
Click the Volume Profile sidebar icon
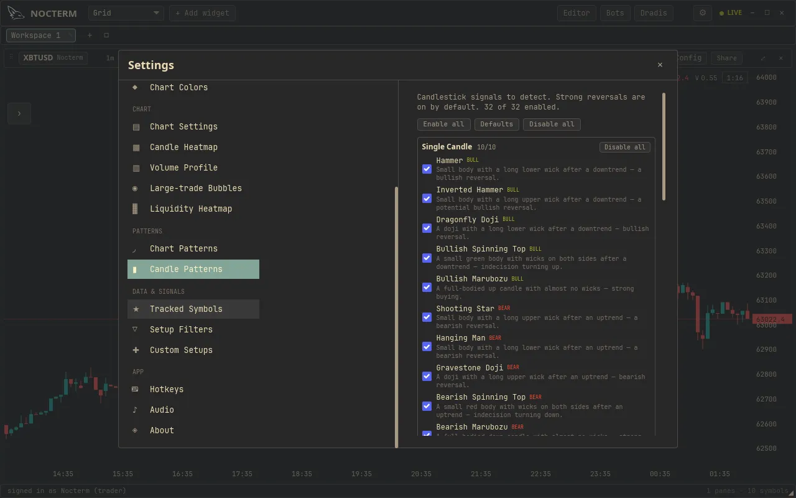[136, 168]
